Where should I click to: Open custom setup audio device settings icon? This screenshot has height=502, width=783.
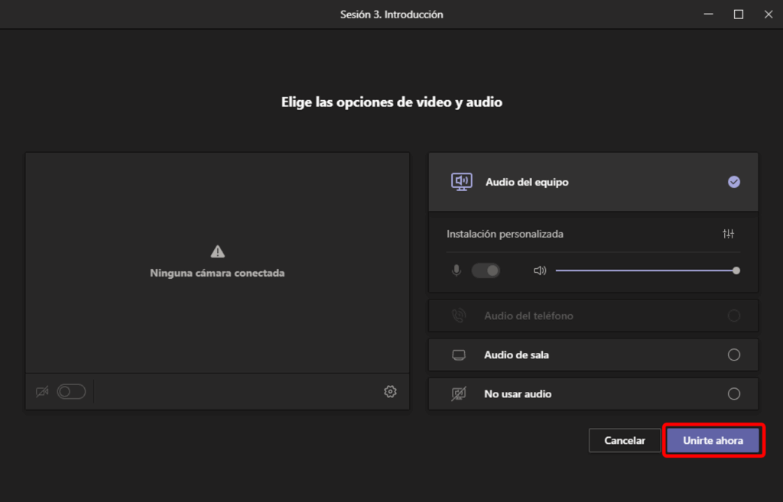(x=728, y=234)
